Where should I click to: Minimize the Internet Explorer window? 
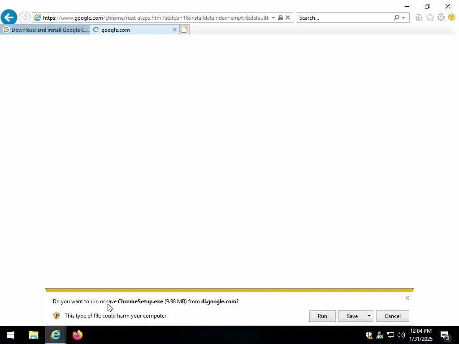(407, 6)
